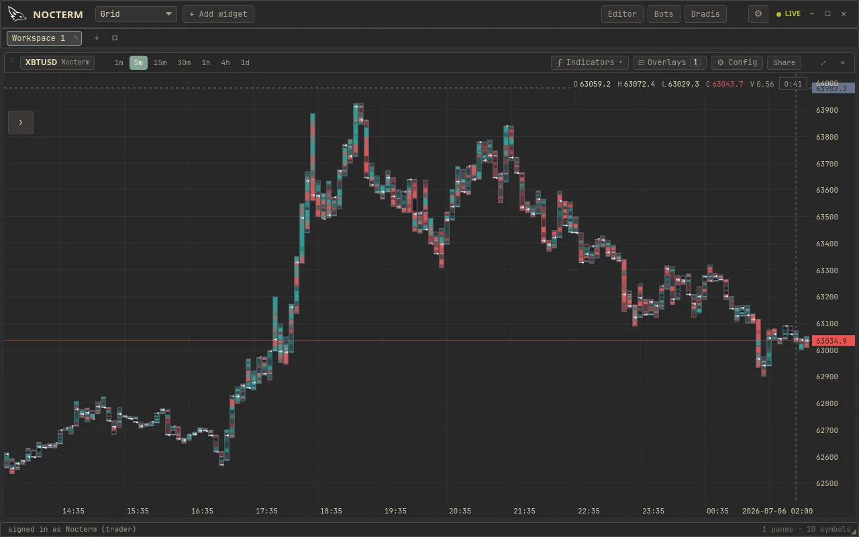Screen dimensions: 859x537
Task: Switch timeframe to 15m
Action: 160,62
